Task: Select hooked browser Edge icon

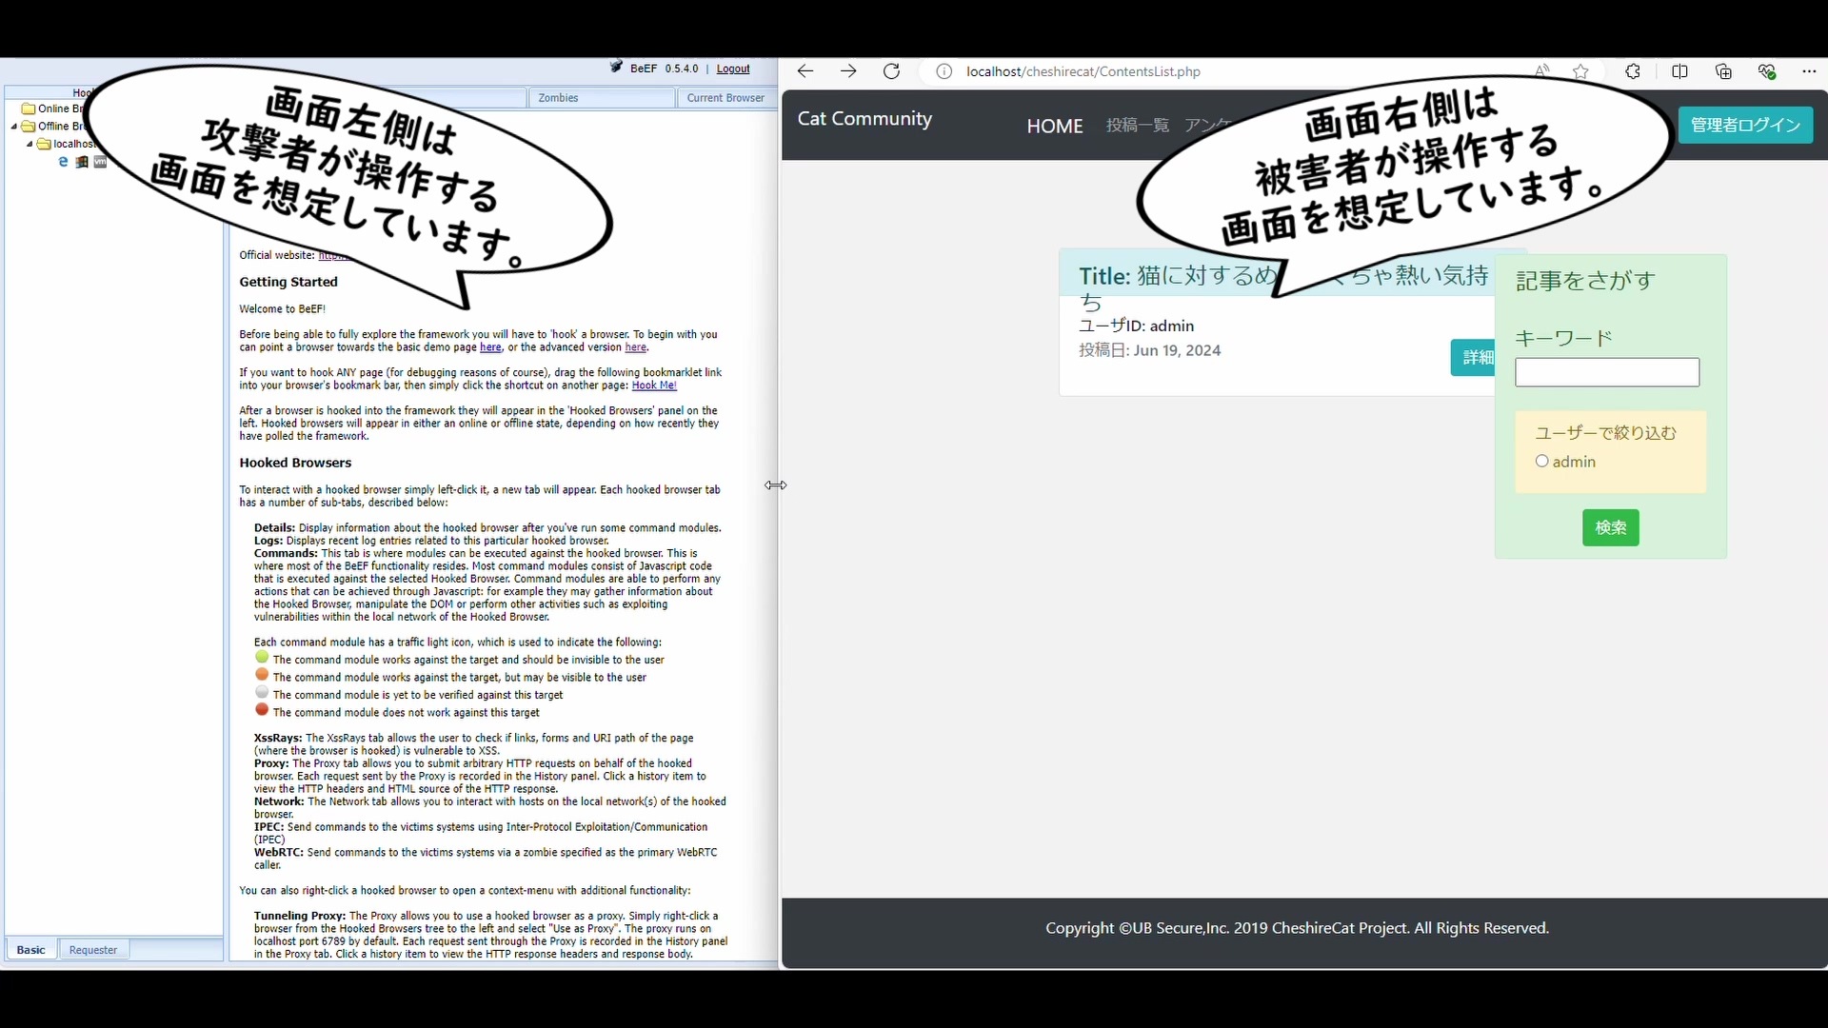Action: 64,162
